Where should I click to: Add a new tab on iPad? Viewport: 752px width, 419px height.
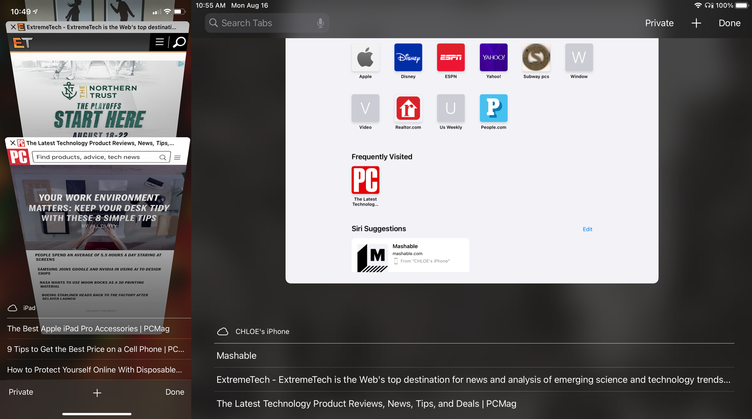click(696, 23)
